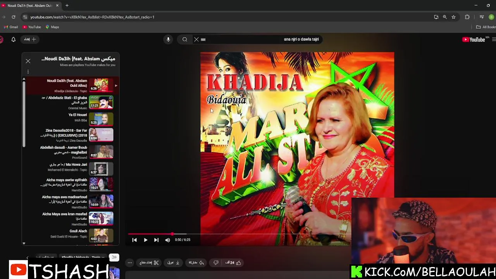This screenshot has width=496, height=279.
Task: Bookmark this page with star icon
Action: click(453, 17)
